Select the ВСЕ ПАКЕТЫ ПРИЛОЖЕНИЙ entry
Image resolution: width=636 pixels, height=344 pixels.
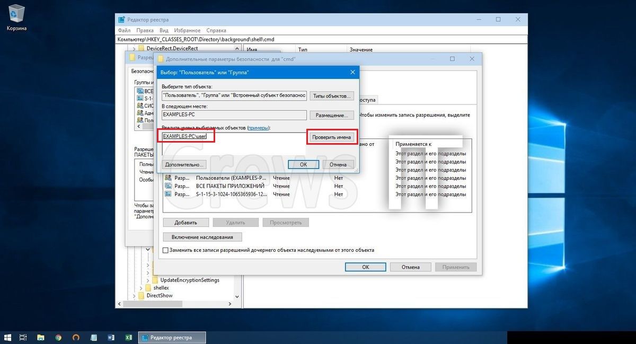pos(230,186)
